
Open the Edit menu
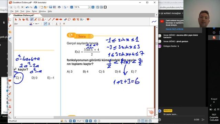coord(17,11)
